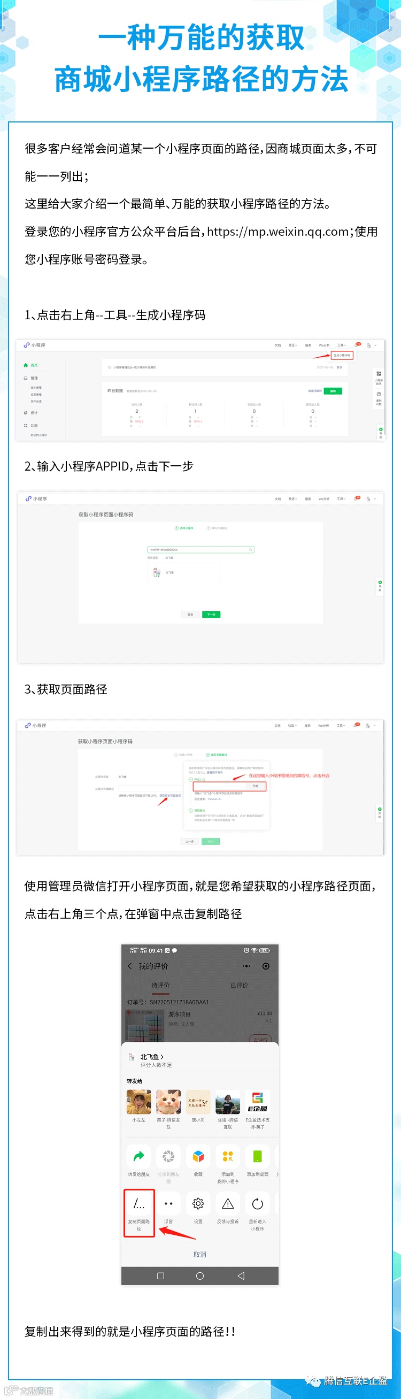The image size is (401, 1399).
Task: Open 工具 dropdown in step-three screenshot
Action: [341, 725]
